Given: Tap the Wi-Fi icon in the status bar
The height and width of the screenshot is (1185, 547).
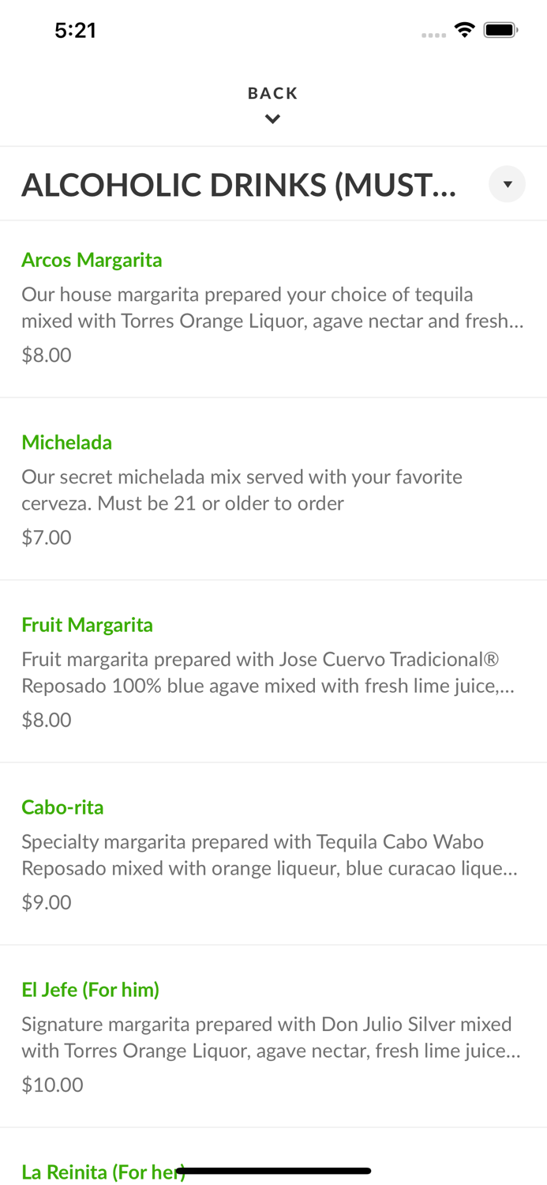Looking at the screenshot, I should coord(465,28).
